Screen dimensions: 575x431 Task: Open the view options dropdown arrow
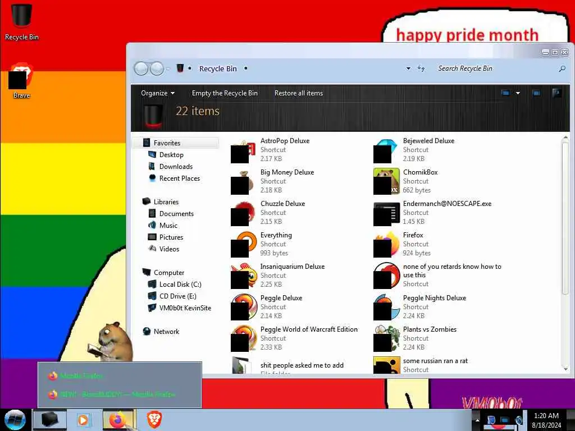pos(518,93)
